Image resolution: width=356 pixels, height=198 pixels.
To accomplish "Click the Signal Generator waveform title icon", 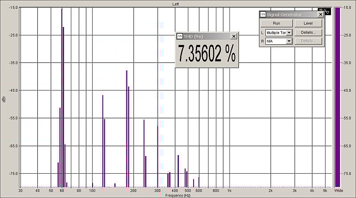I will coord(263,14).
